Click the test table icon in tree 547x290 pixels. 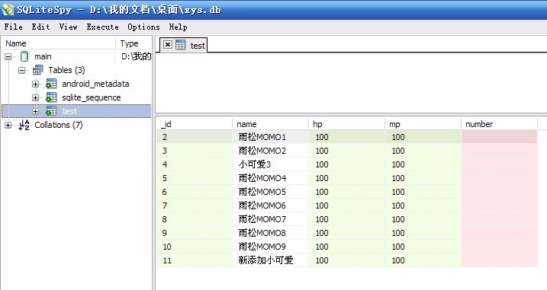[51, 111]
